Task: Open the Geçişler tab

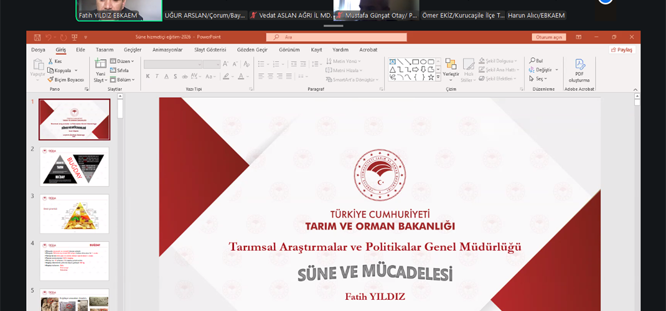Action: tap(133, 50)
